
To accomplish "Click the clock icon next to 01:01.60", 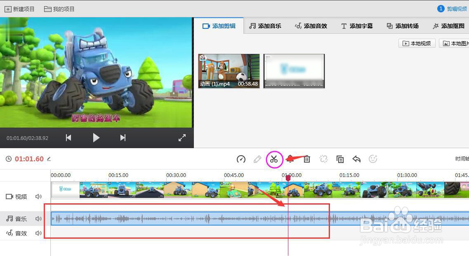I will [9, 159].
